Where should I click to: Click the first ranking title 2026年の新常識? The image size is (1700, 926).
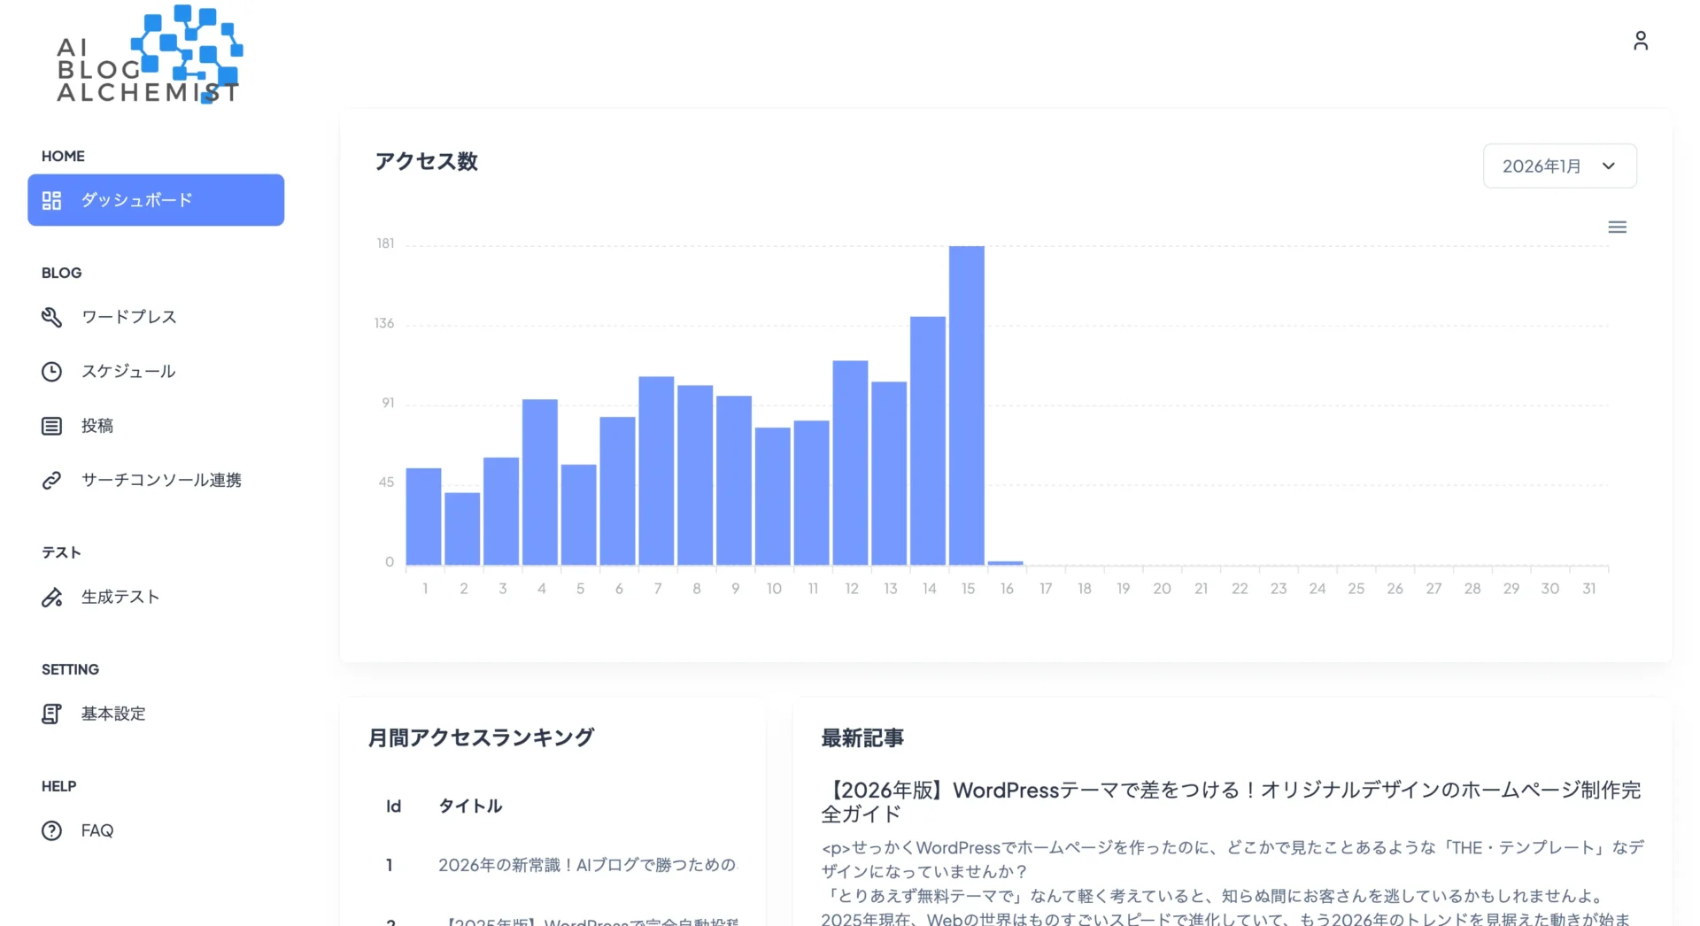tap(589, 865)
